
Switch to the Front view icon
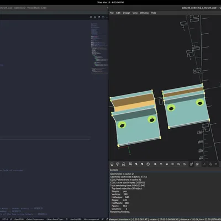pos(178,164)
